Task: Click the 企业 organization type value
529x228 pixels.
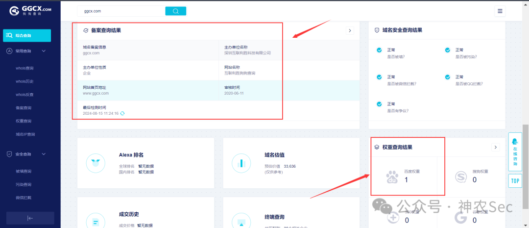Action: (x=87, y=73)
